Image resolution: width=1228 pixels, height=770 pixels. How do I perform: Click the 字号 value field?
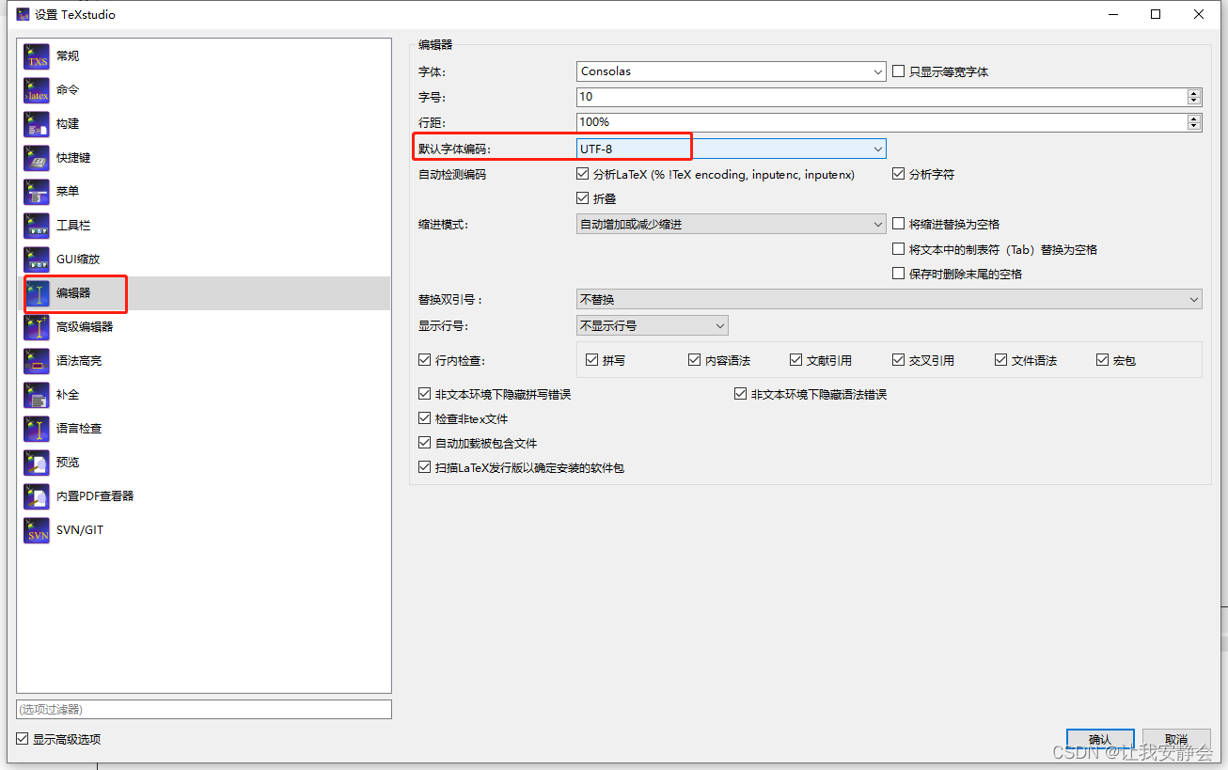[x=882, y=97]
